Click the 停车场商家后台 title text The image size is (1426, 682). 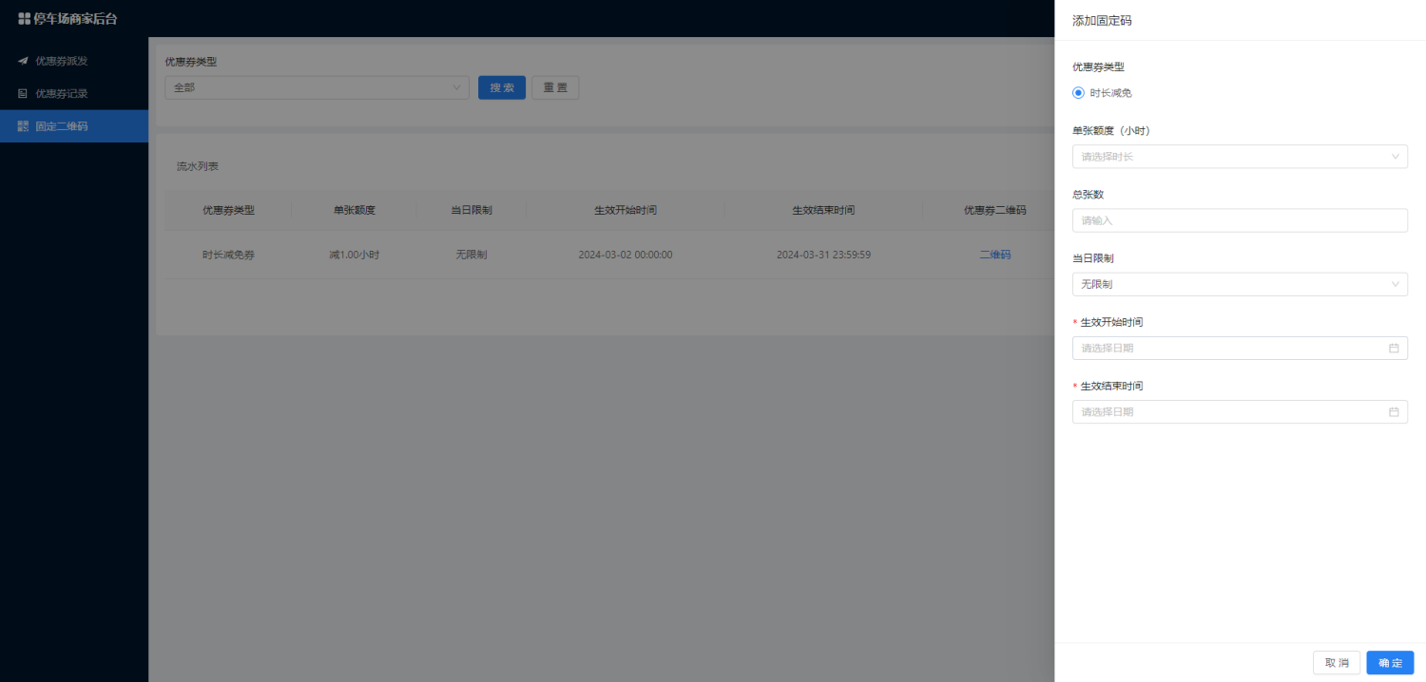pyautogui.click(x=76, y=19)
